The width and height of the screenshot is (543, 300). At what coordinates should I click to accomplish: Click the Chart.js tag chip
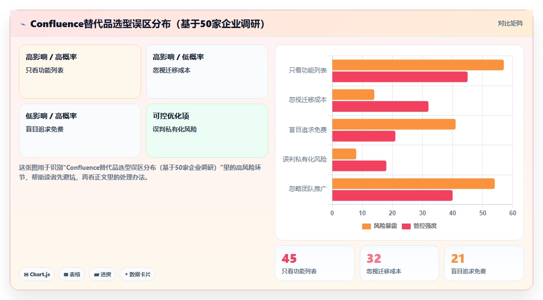point(37,274)
